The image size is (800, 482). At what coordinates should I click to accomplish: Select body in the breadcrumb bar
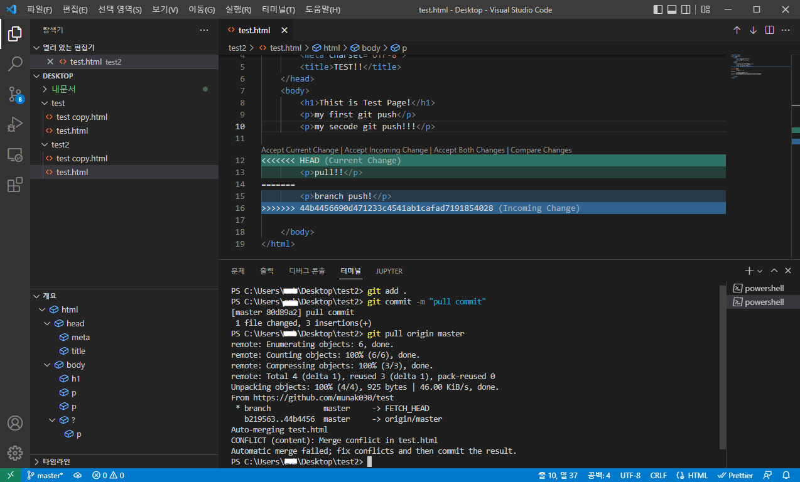[365, 48]
